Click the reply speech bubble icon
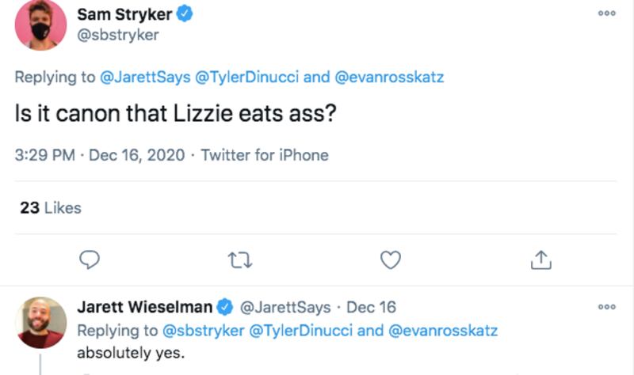 click(x=90, y=259)
